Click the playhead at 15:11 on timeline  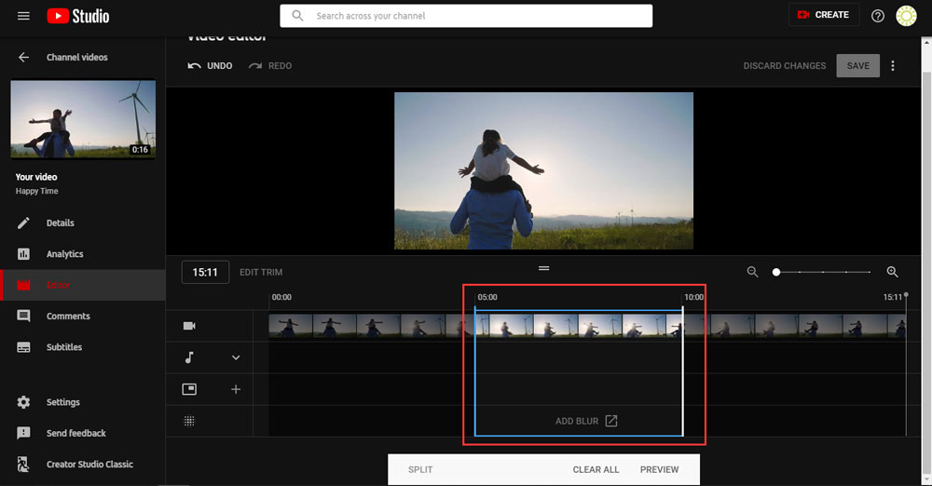[906, 295]
